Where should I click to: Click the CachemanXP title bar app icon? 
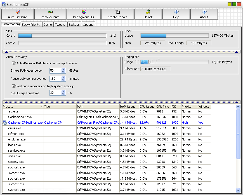[x=4, y=4]
